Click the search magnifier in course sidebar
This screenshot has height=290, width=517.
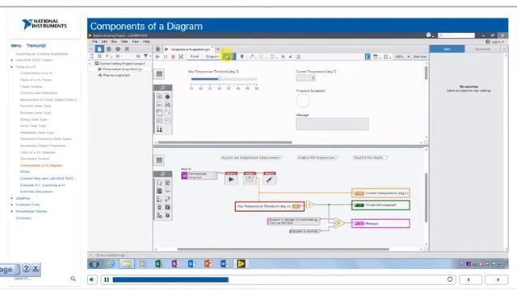click(x=73, y=279)
